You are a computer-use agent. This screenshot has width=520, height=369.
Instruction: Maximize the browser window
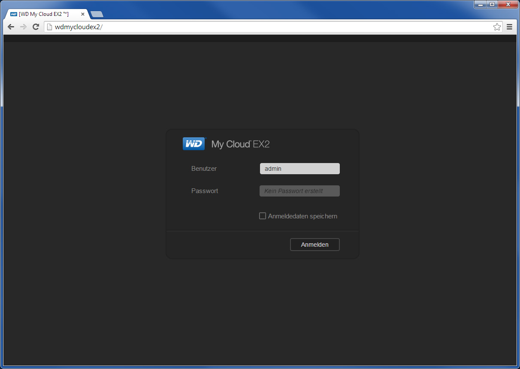(x=492, y=4)
